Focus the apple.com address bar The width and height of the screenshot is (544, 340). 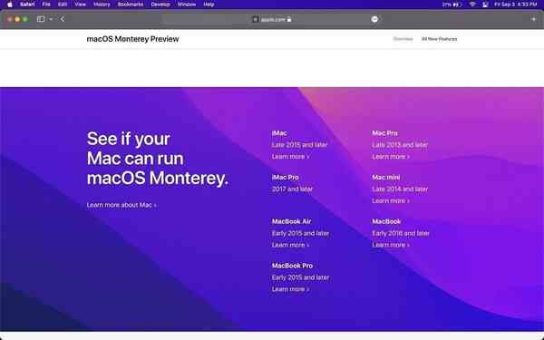coord(272,19)
